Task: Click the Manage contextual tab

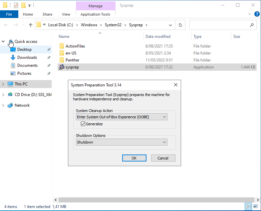Action: pyautogui.click(x=96, y=6)
